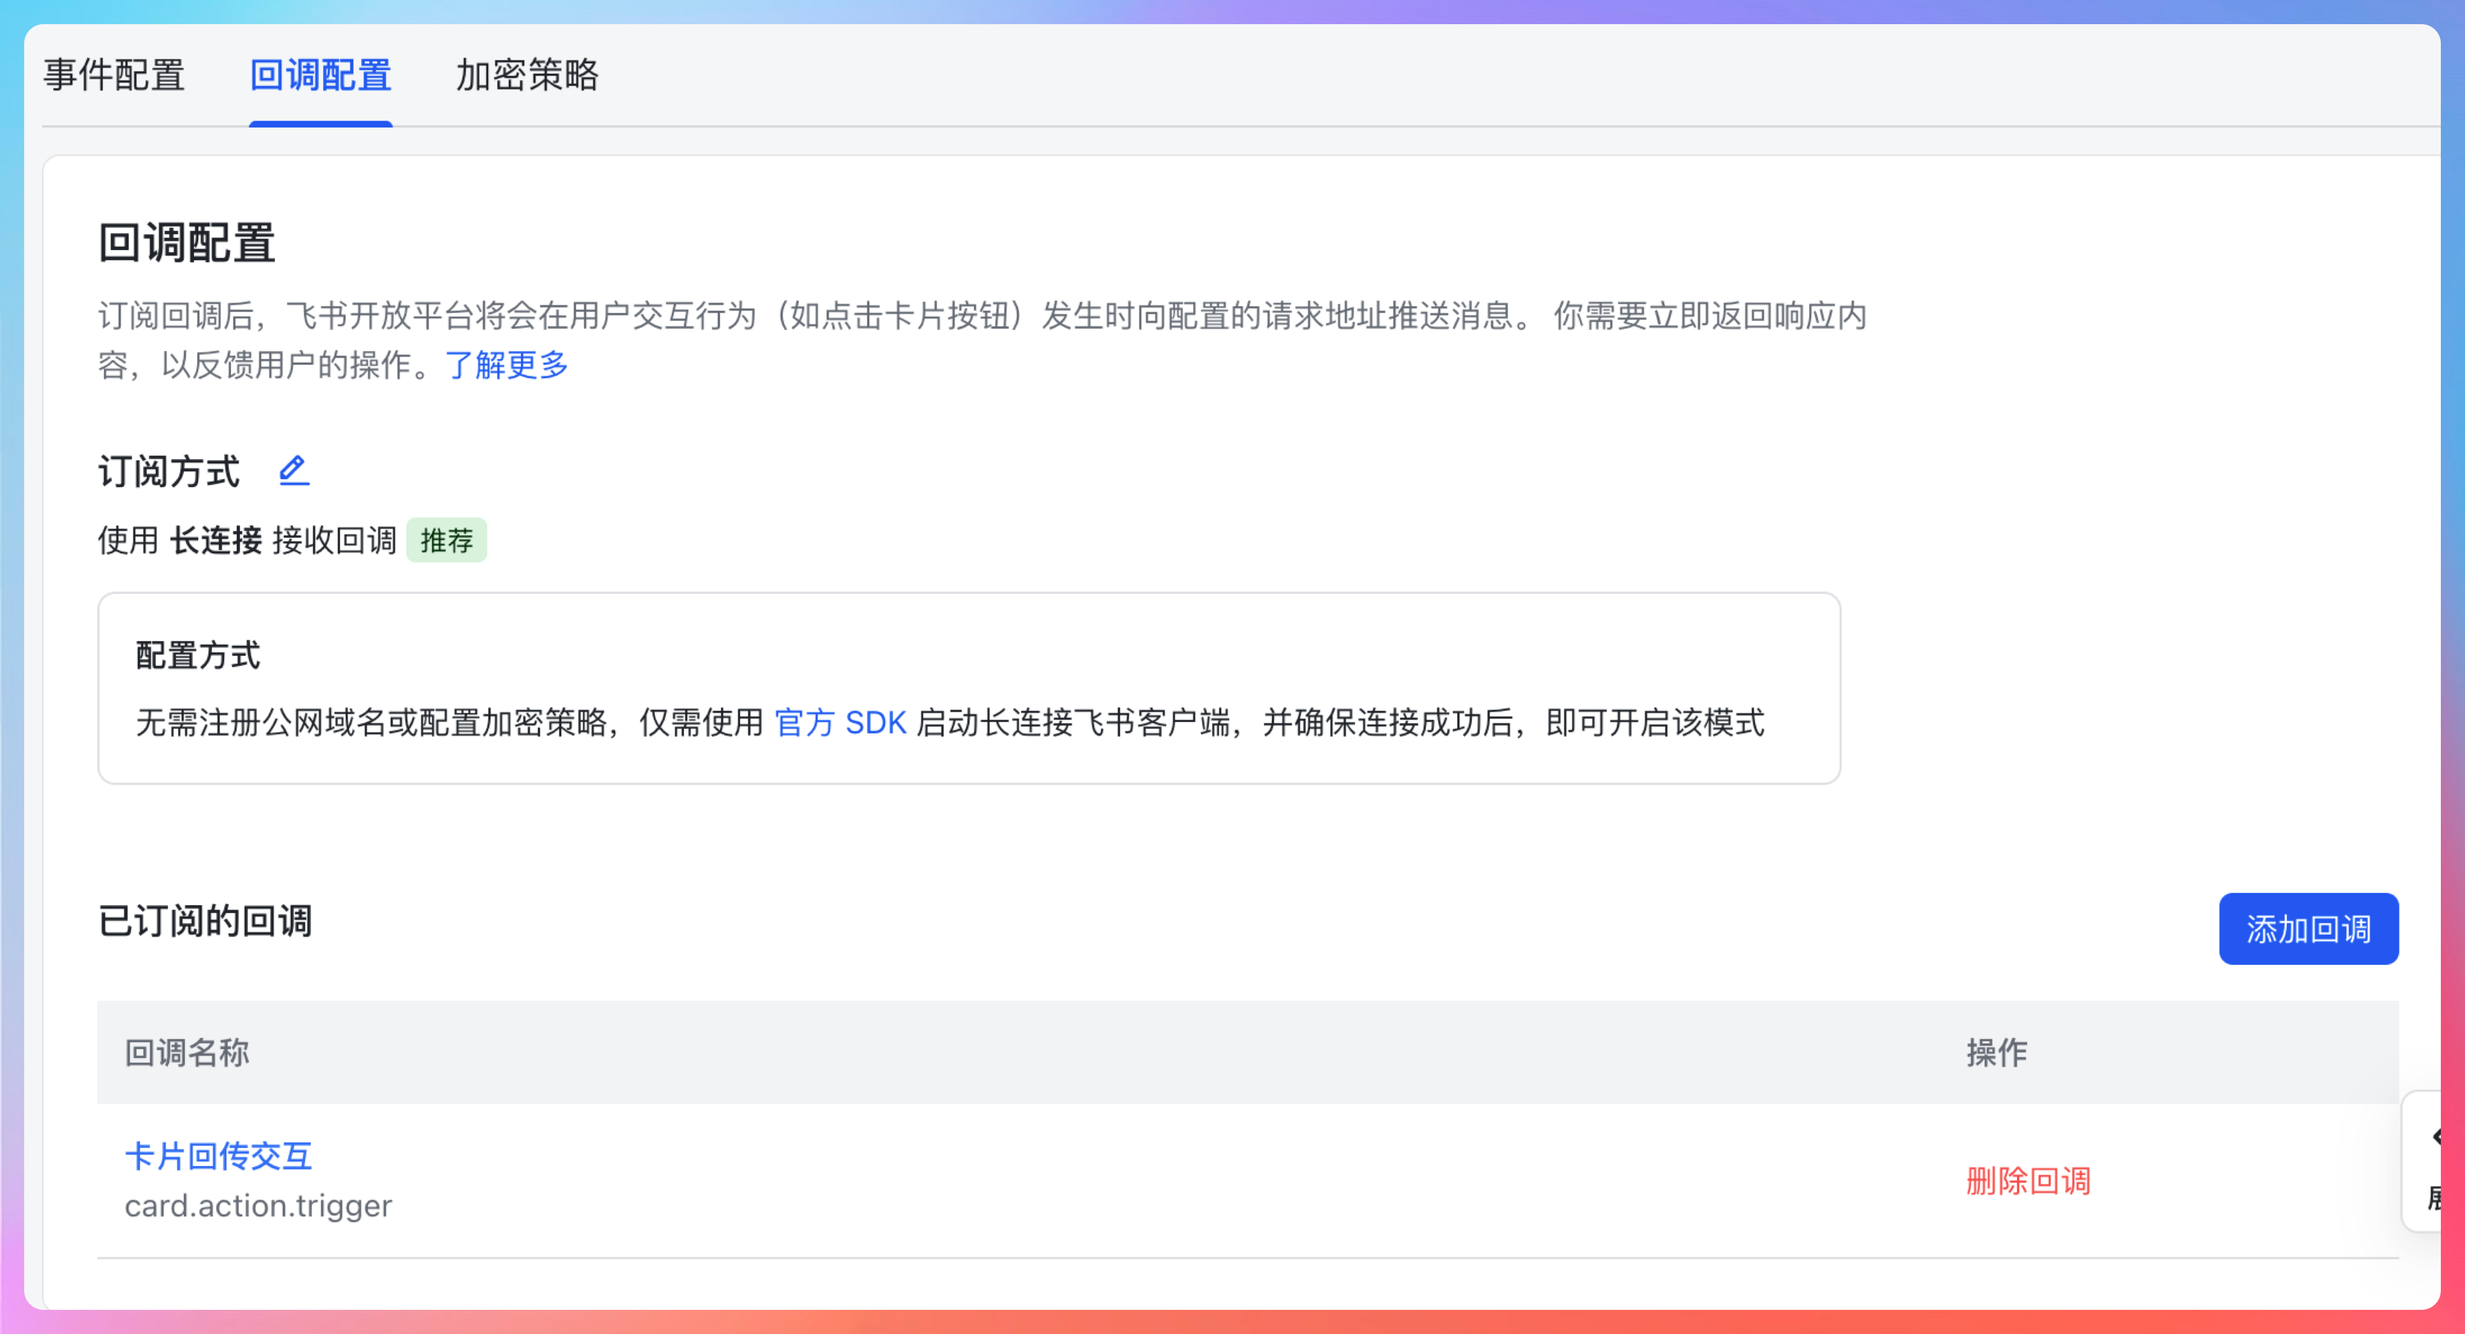Open the 了解更多 link
2465x1334 pixels.
pos(507,364)
